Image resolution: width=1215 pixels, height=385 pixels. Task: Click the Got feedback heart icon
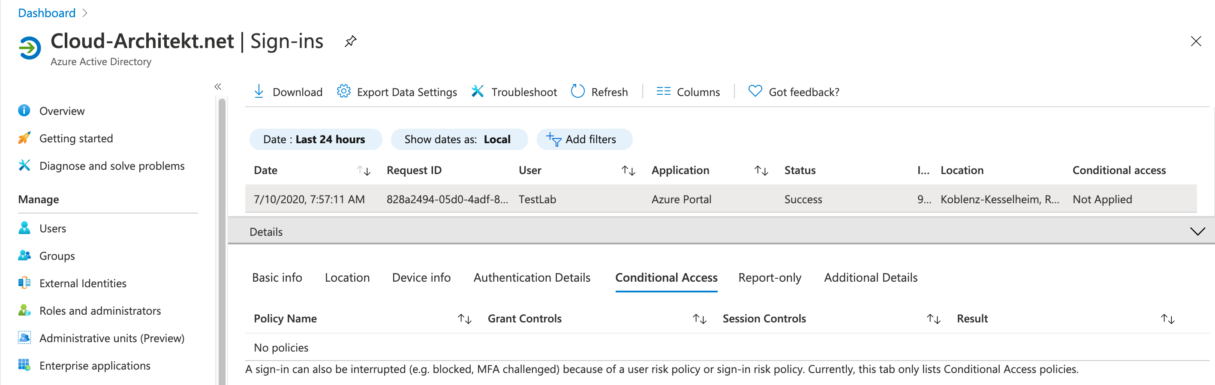[755, 91]
